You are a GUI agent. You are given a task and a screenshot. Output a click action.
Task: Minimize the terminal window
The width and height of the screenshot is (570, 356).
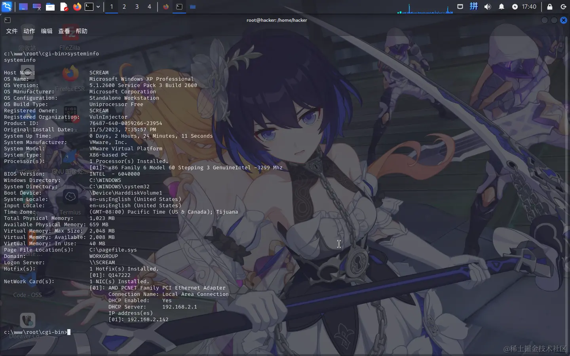click(x=545, y=20)
